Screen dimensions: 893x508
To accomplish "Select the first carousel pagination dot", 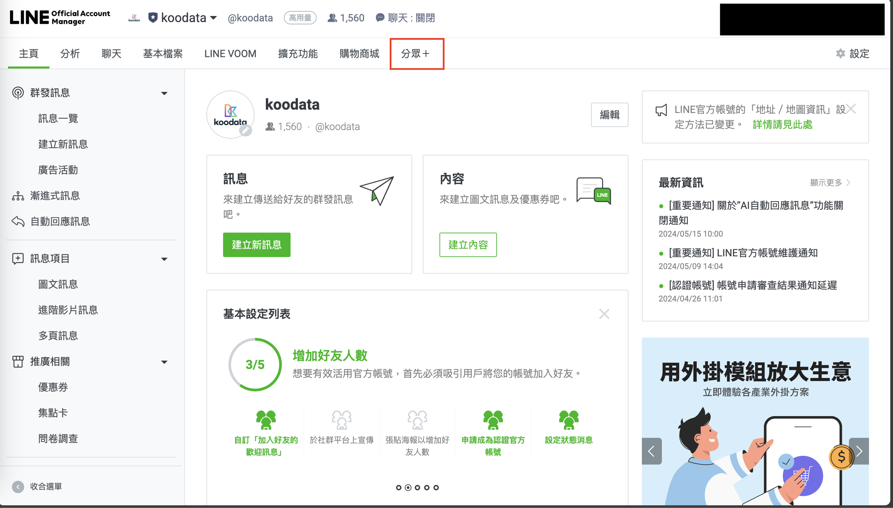I will tap(399, 488).
